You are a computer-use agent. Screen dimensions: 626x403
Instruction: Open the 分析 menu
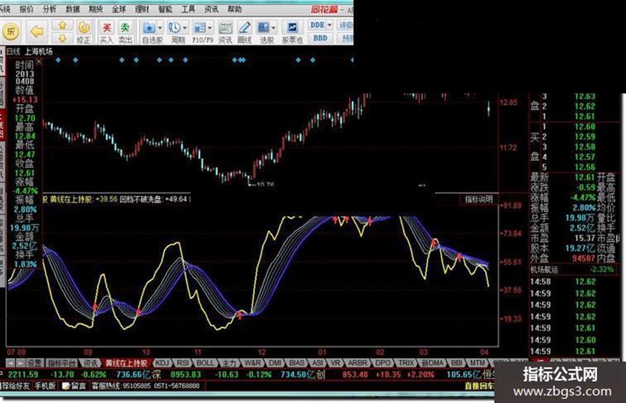pyautogui.click(x=50, y=9)
